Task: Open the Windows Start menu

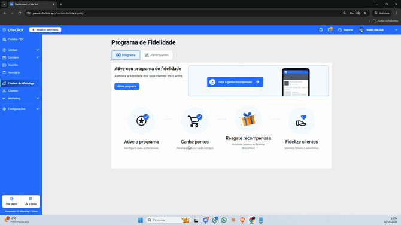Action: pyautogui.click(x=141, y=220)
